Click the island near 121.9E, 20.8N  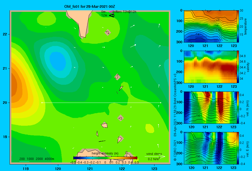[117, 77]
